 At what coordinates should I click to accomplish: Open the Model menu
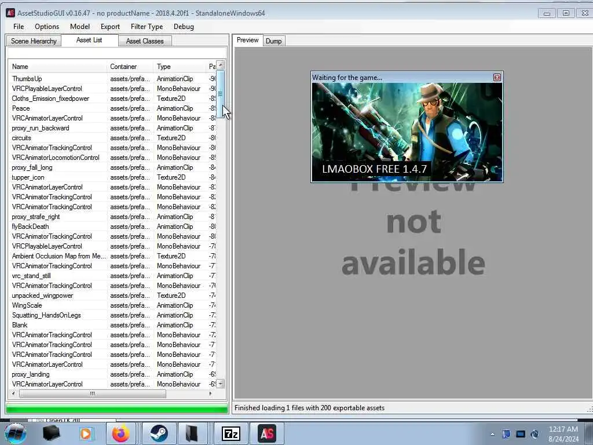tap(80, 27)
